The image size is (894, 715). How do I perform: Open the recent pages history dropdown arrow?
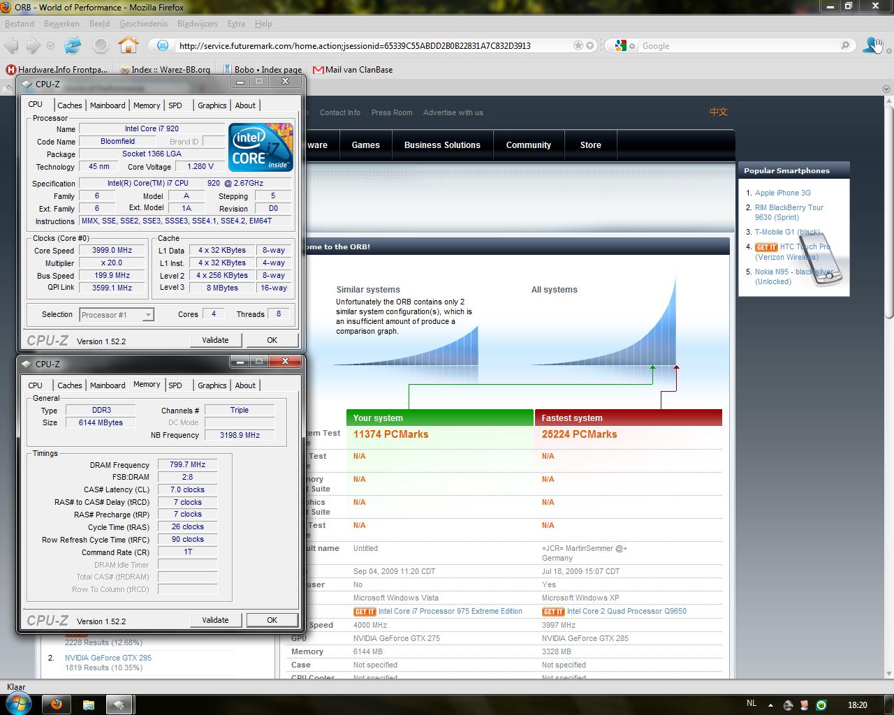click(50, 46)
